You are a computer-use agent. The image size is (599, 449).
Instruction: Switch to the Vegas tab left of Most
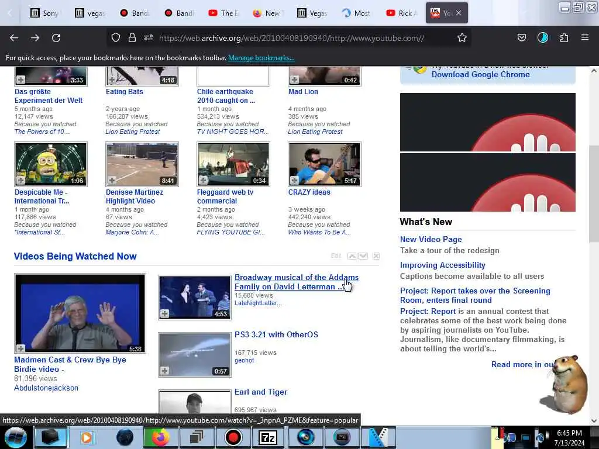[x=312, y=13]
